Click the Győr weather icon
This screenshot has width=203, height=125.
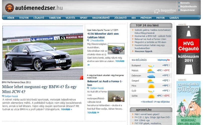point(151,91)
